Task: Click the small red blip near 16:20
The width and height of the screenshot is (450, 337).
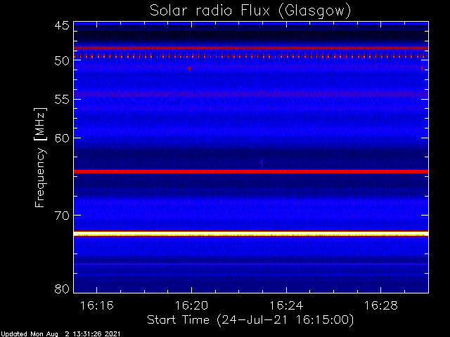Action: click(189, 69)
